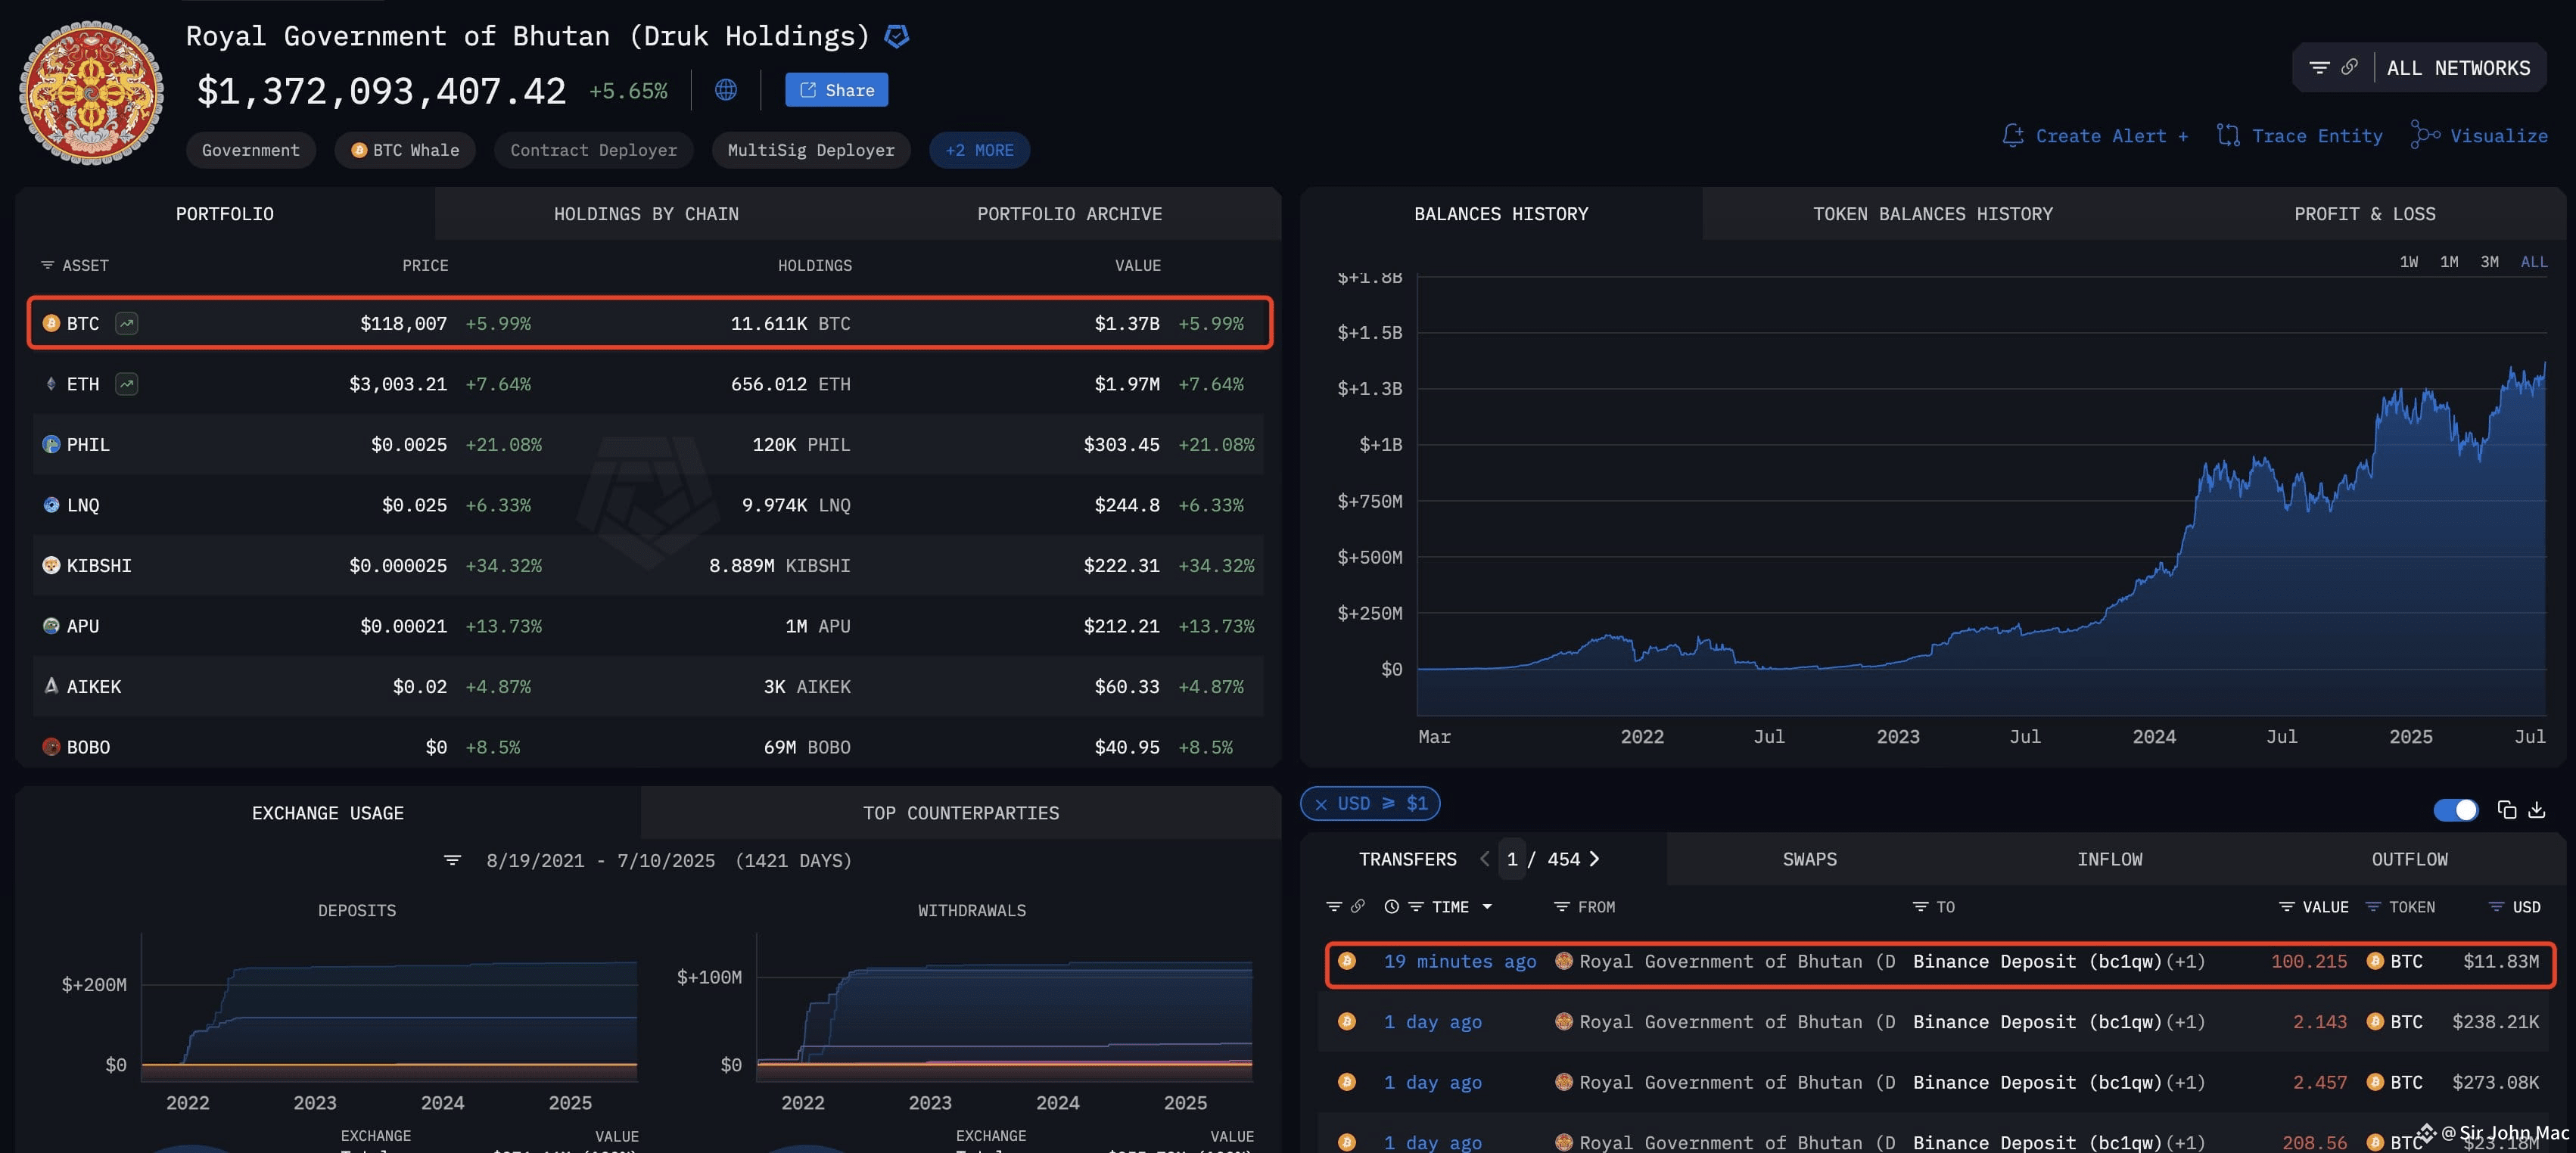
Task: Click the bell icon for Create Alert
Action: [x=2013, y=135]
